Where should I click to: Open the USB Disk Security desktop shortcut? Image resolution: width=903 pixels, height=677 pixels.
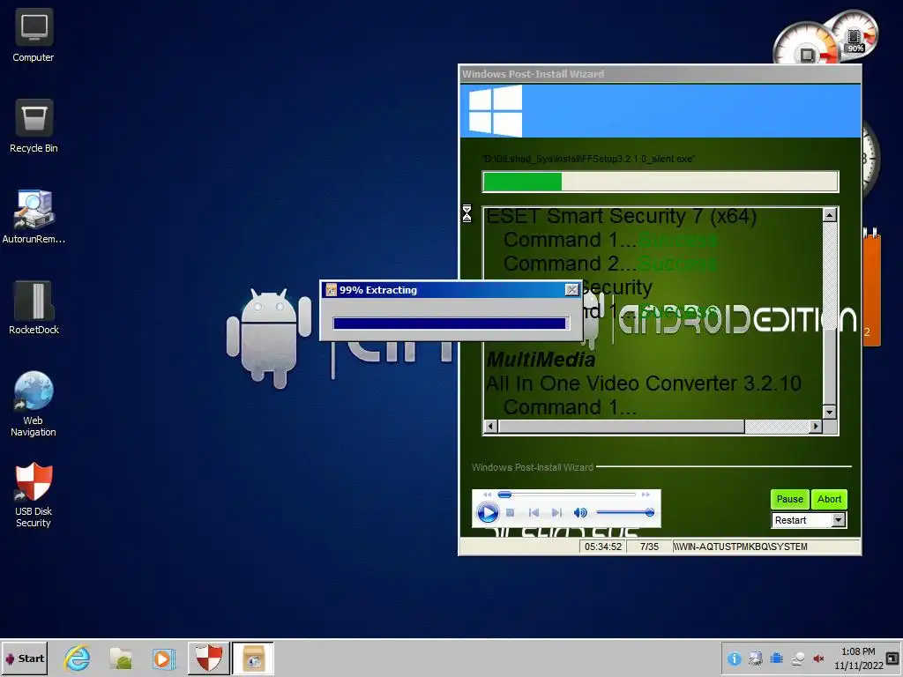tap(34, 495)
